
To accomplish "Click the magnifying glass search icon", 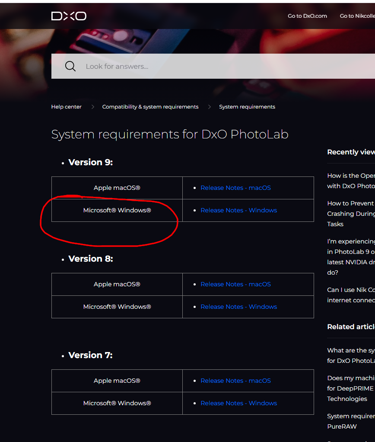I will pos(70,66).
